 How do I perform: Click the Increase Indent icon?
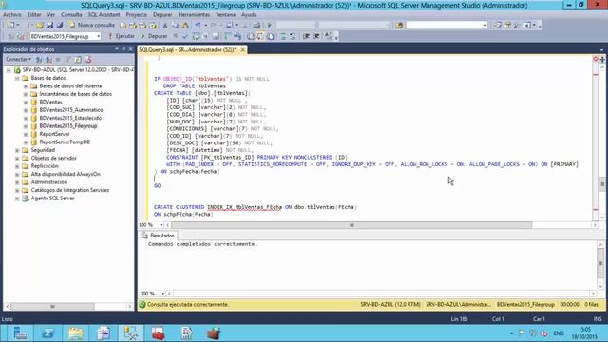[316, 36]
